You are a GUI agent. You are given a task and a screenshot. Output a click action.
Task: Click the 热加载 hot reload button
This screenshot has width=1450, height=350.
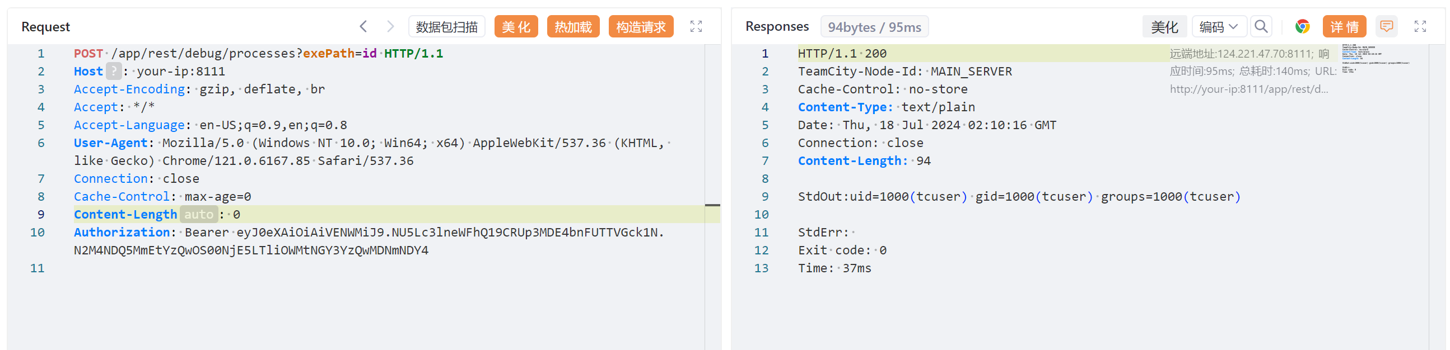pyautogui.click(x=572, y=26)
